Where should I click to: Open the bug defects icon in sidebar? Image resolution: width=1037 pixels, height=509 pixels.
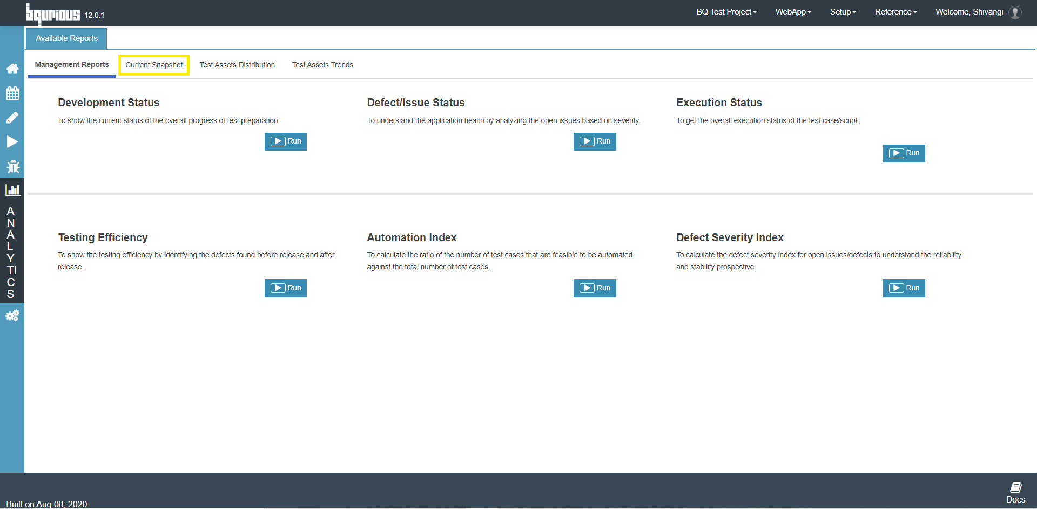coord(12,166)
